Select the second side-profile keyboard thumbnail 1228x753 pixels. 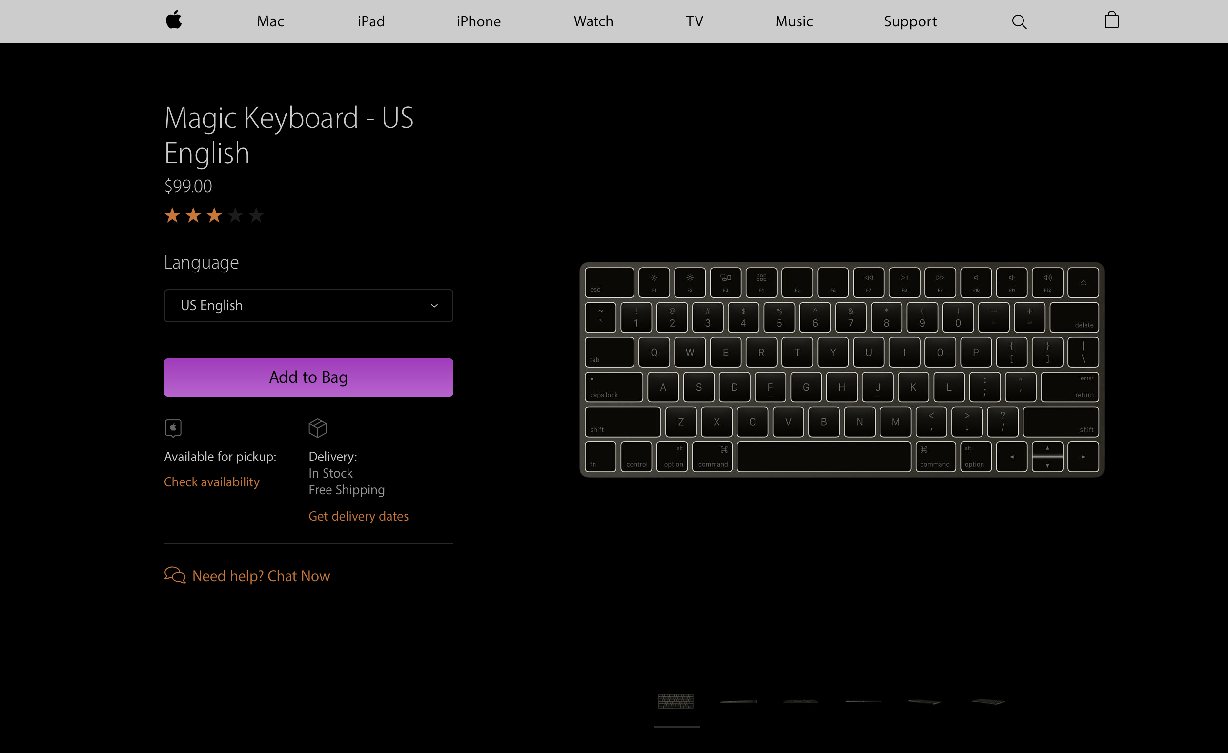click(738, 701)
